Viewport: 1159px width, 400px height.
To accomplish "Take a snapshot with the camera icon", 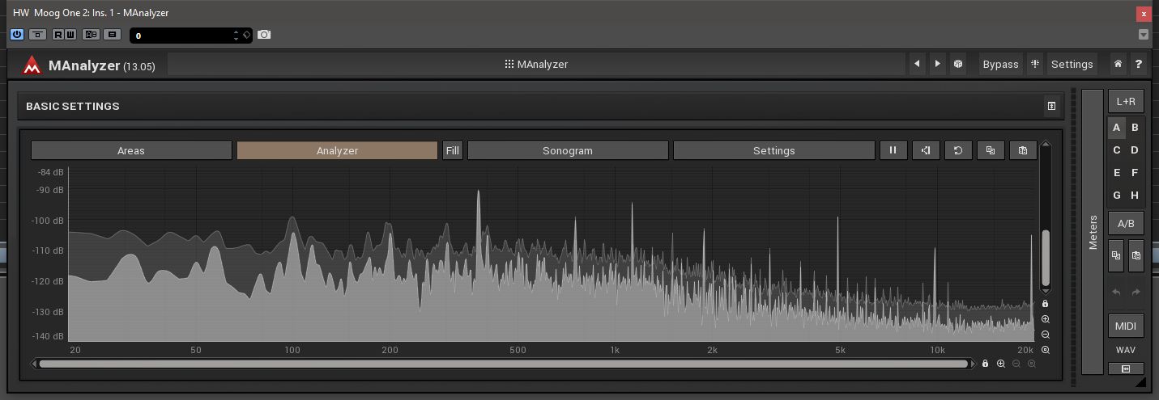I will pos(264,35).
